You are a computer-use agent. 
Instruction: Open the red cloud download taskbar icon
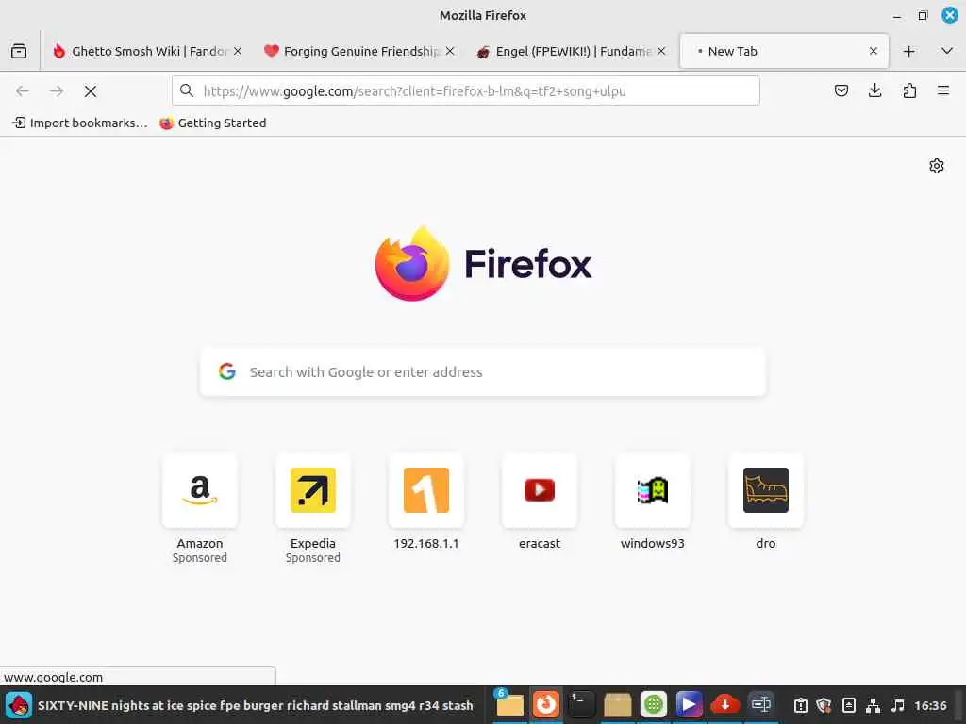pyautogui.click(x=725, y=705)
